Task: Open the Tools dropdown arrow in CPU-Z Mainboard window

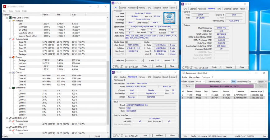Action: (x=151, y=135)
